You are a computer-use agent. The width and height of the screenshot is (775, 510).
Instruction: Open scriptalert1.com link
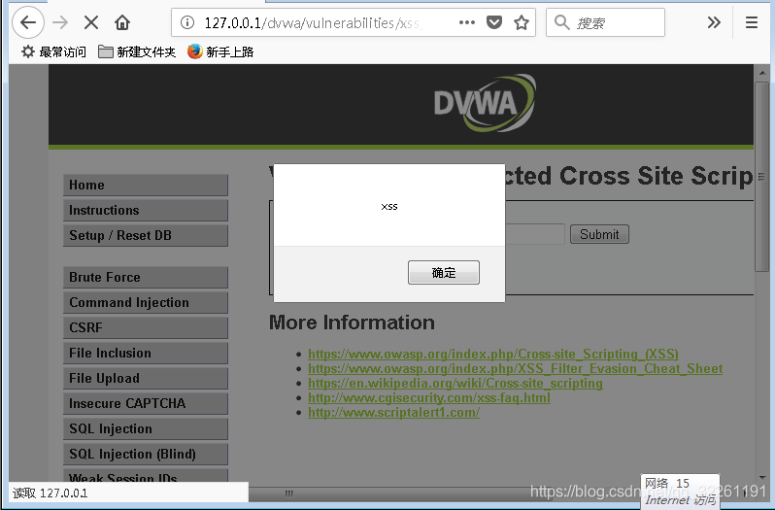[x=393, y=412]
